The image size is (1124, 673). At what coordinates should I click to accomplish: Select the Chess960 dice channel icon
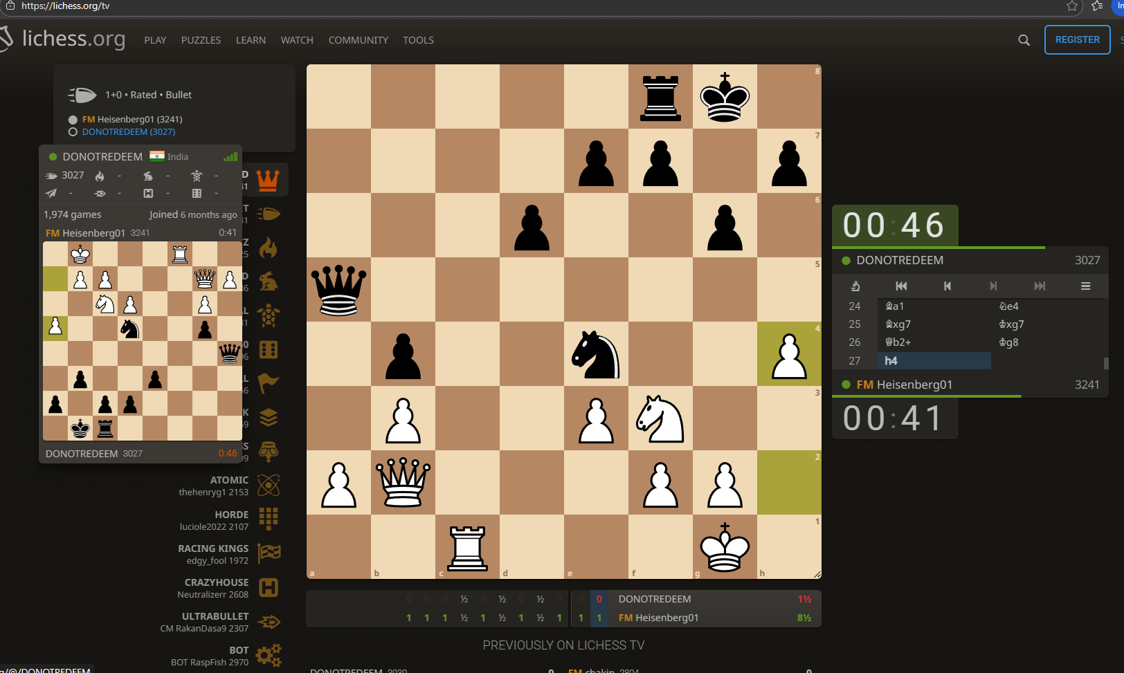coord(269,350)
